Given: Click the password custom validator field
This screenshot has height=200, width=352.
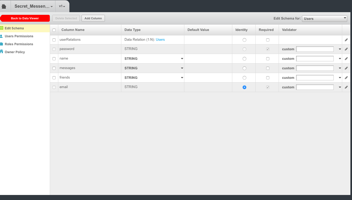Looking at the screenshot, I should coord(315,49).
